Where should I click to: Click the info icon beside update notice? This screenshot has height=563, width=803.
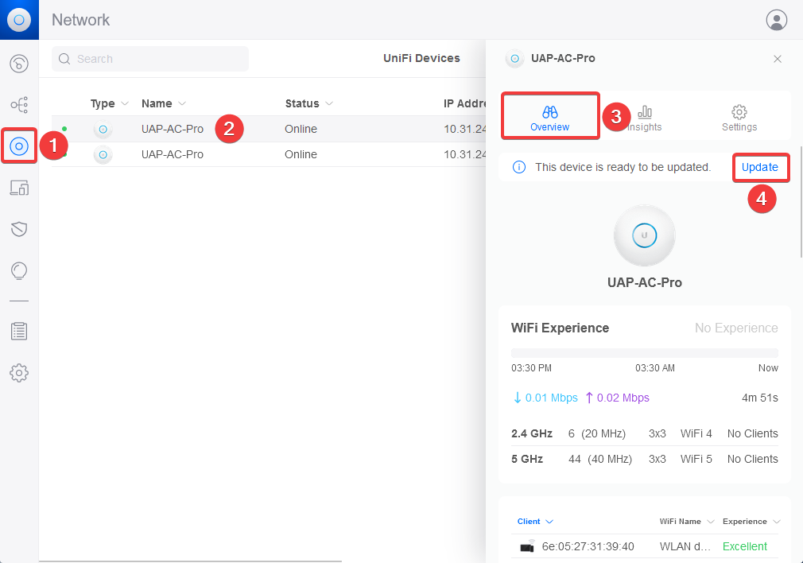coord(519,167)
